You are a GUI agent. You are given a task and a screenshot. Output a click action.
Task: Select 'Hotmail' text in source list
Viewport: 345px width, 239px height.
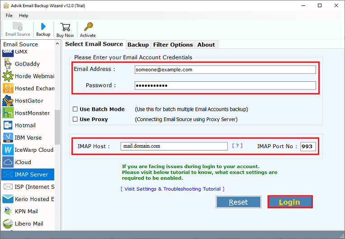(25, 125)
